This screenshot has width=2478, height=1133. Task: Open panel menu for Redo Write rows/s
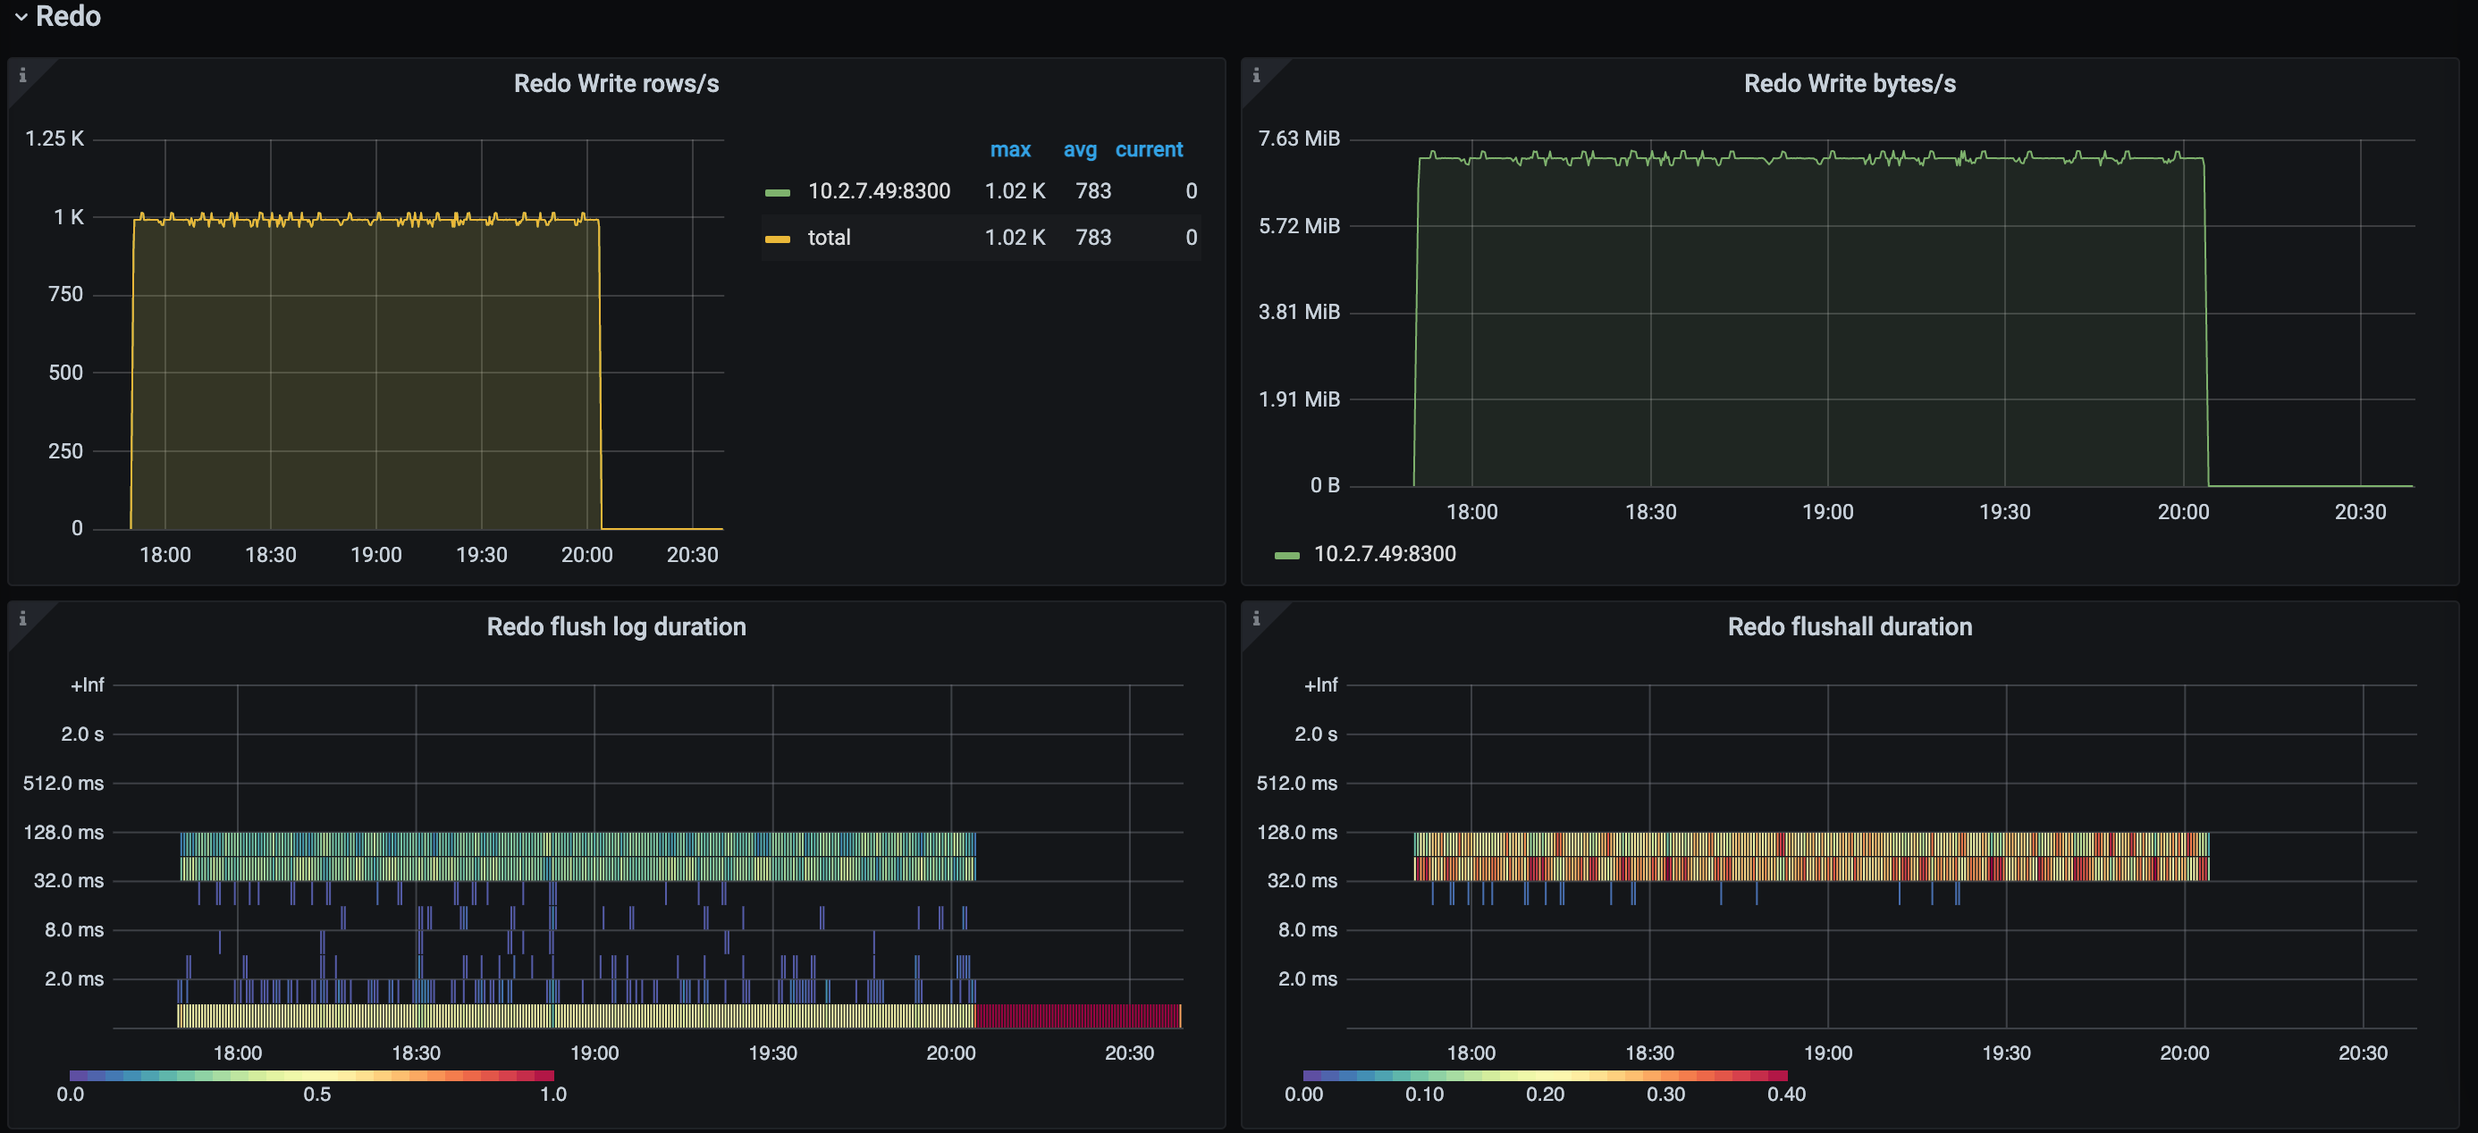(x=617, y=84)
